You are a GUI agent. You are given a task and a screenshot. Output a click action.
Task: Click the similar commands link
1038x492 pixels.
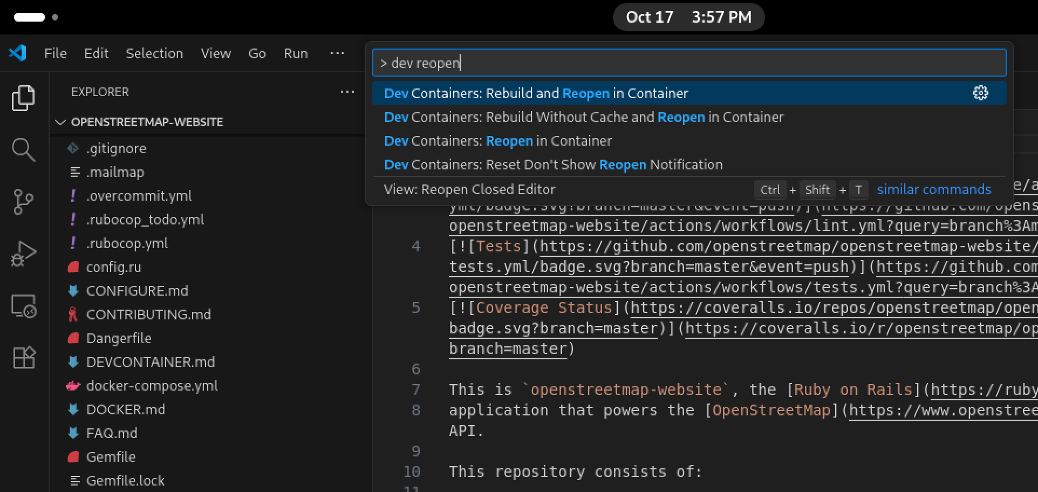tap(934, 190)
